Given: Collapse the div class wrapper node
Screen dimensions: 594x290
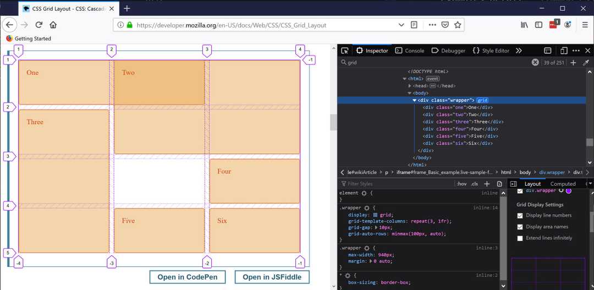Looking at the screenshot, I should coord(415,101).
